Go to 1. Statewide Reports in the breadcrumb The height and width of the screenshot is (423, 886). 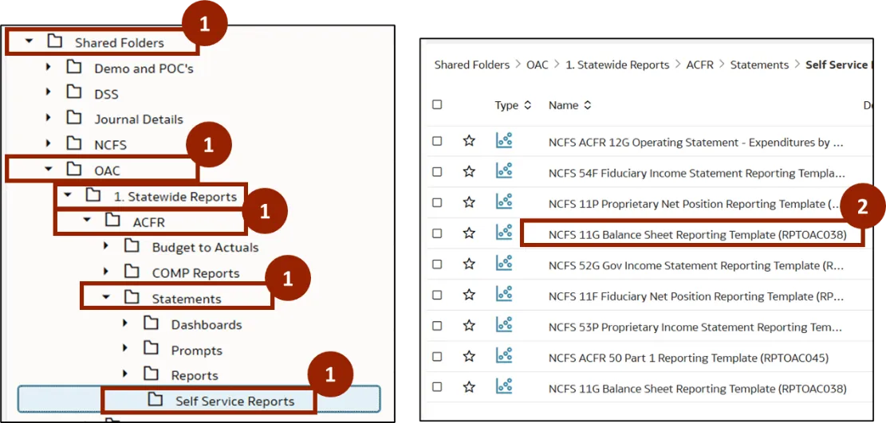(617, 65)
